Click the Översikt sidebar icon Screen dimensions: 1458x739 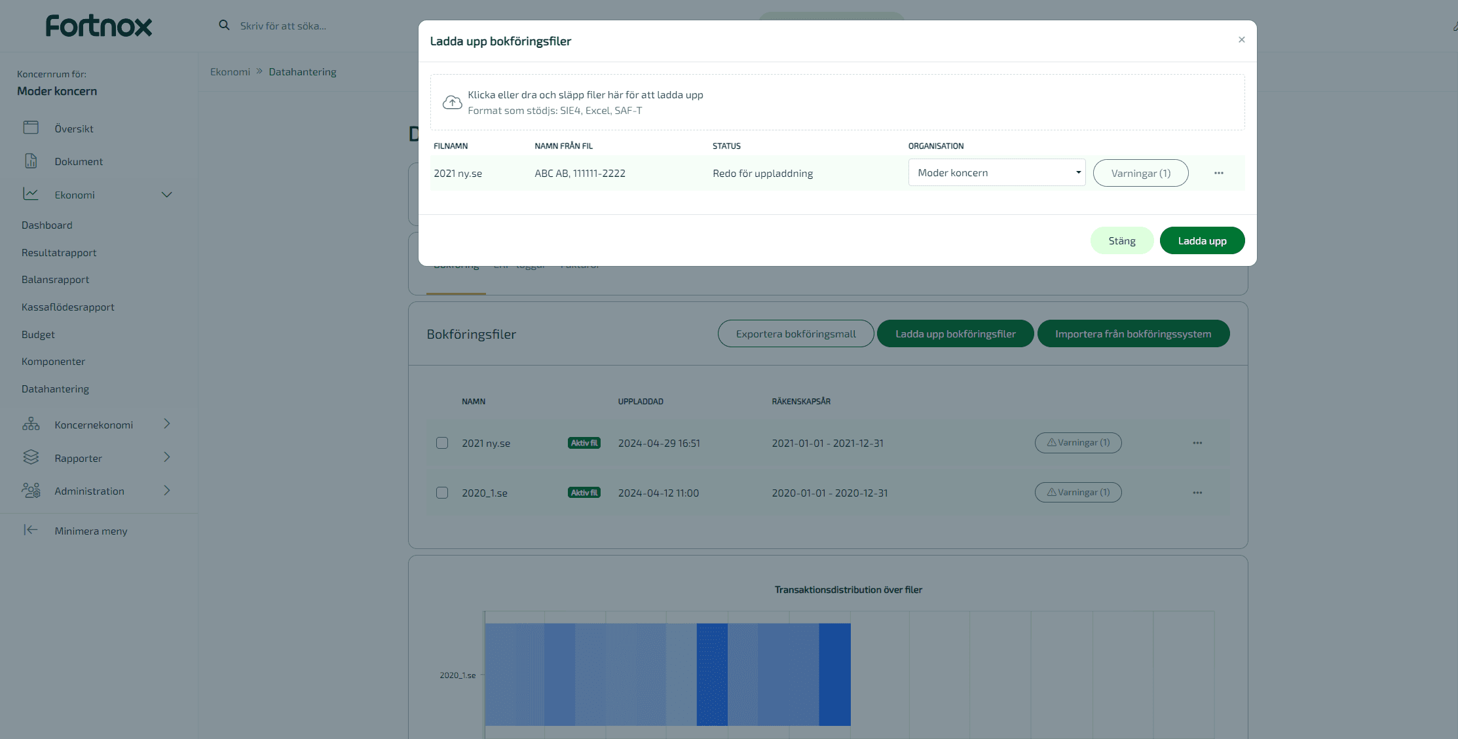[x=31, y=128]
